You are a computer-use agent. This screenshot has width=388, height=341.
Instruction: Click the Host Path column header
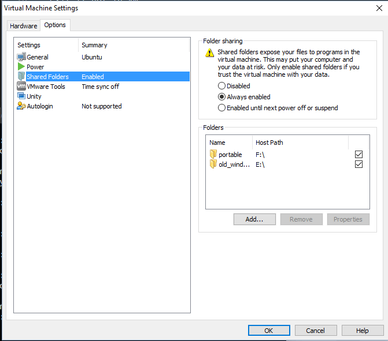pos(300,143)
